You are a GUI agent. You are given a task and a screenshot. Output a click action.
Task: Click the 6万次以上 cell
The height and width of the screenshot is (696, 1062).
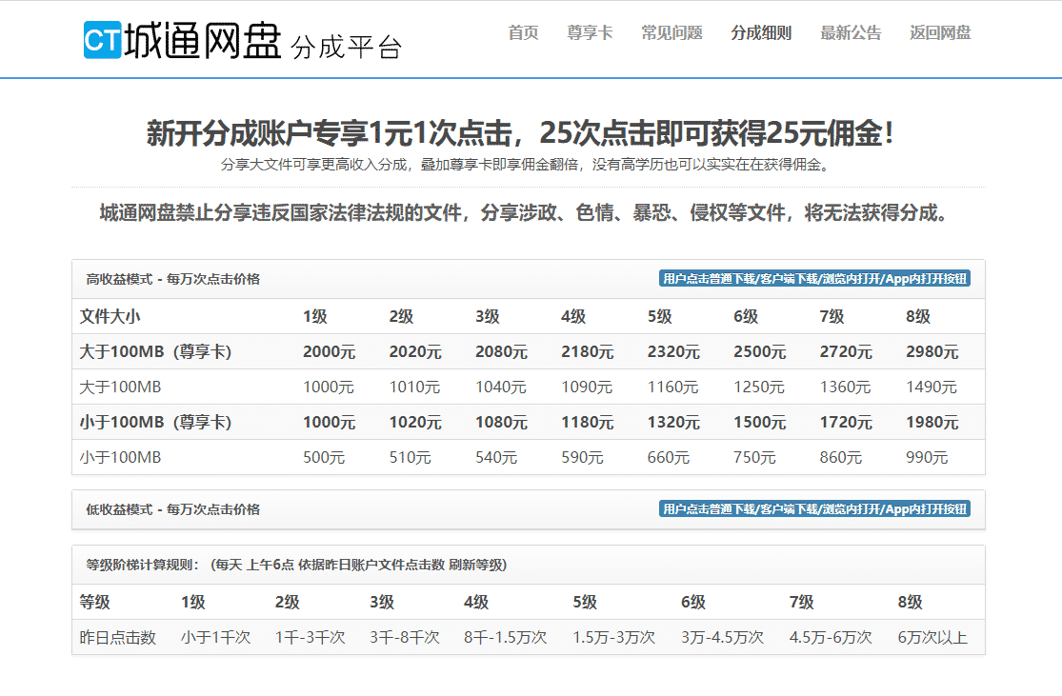coord(932,637)
